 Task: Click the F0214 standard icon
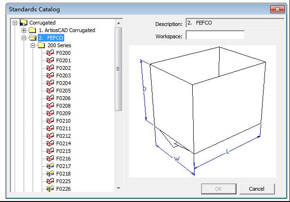click(x=51, y=143)
